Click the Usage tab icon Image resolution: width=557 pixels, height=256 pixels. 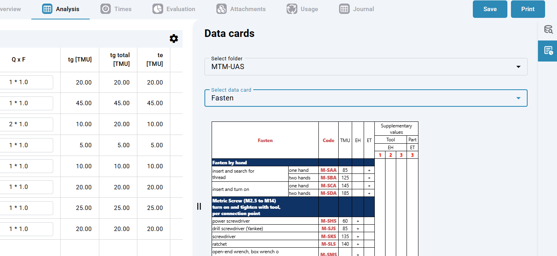(x=292, y=9)
